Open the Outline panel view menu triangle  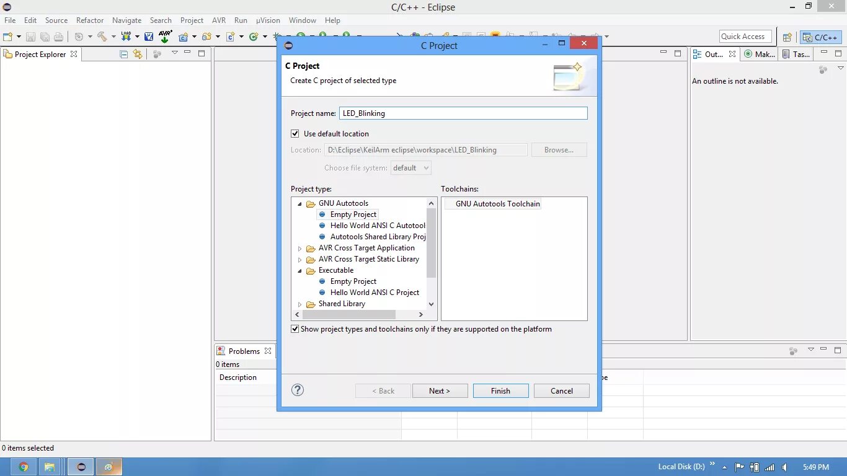(841, 68)
